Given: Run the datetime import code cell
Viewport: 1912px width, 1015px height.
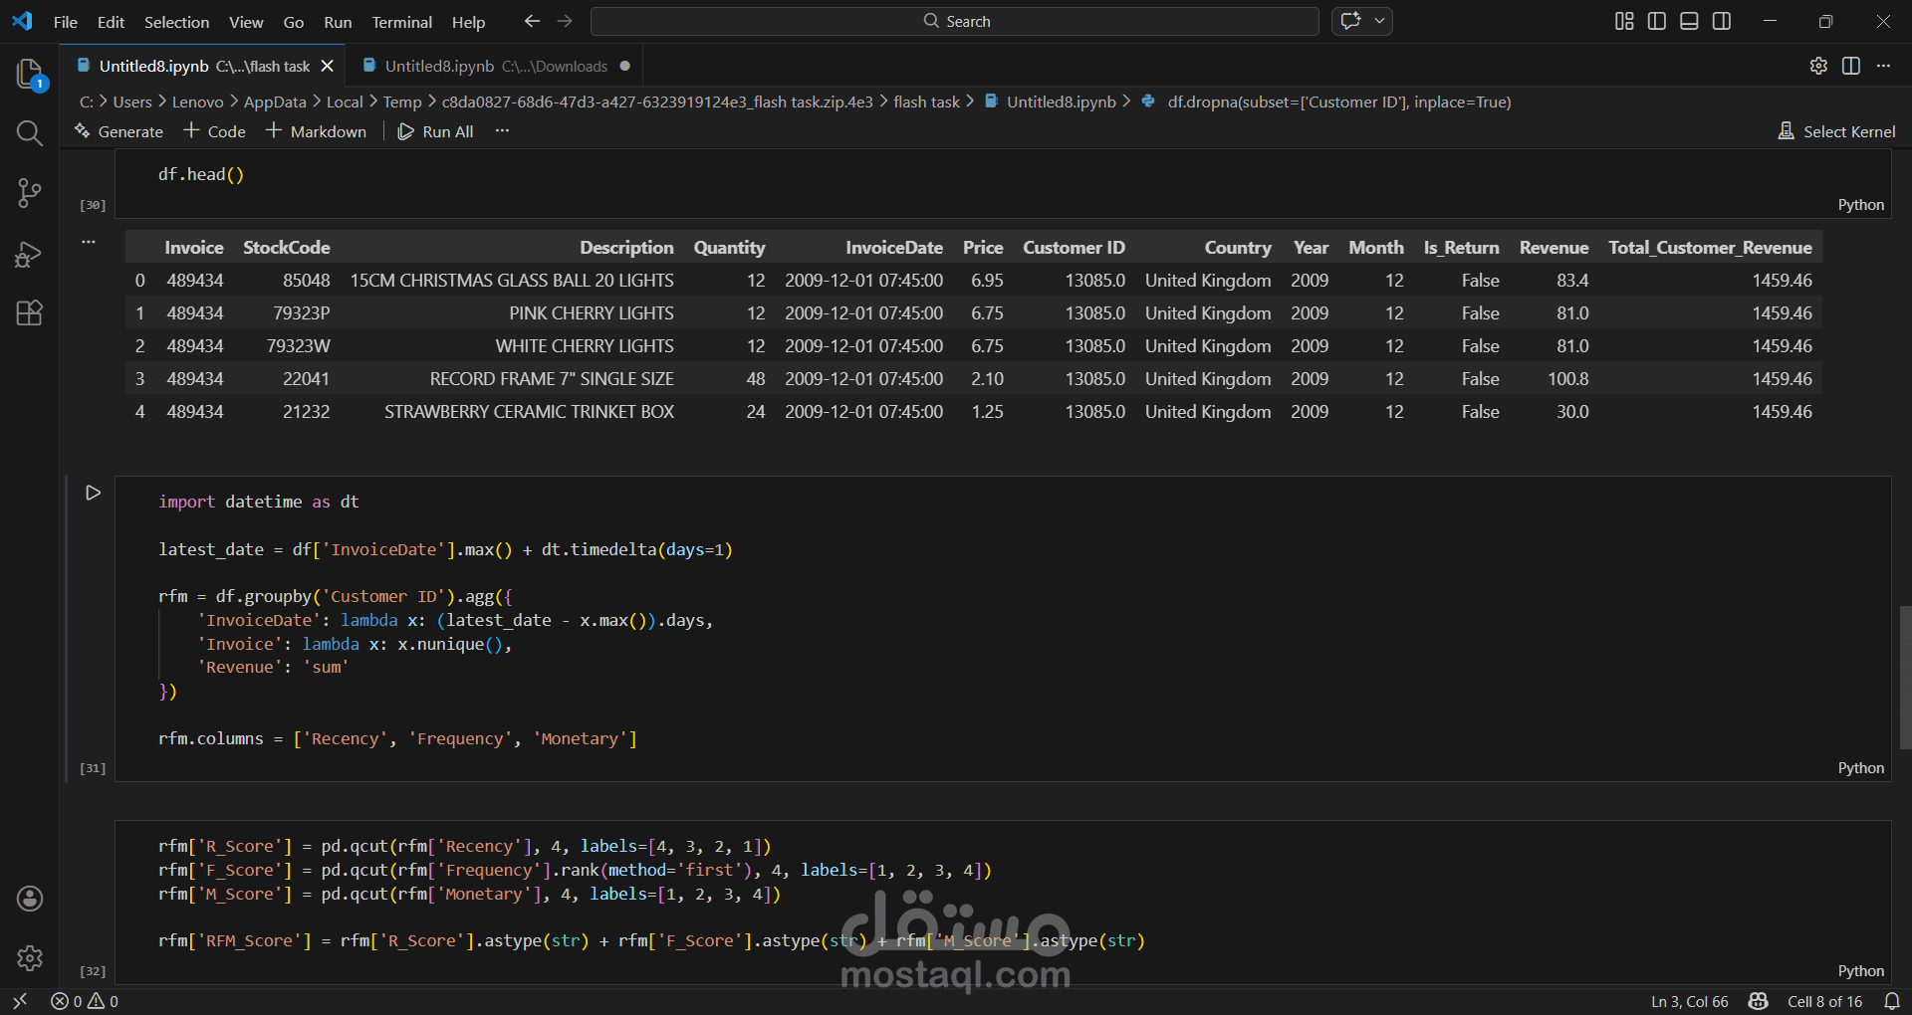Looking at the screenshot, I should (93, 493).
